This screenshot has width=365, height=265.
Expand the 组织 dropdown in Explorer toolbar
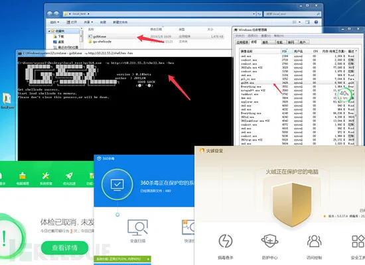pos(54,23)
